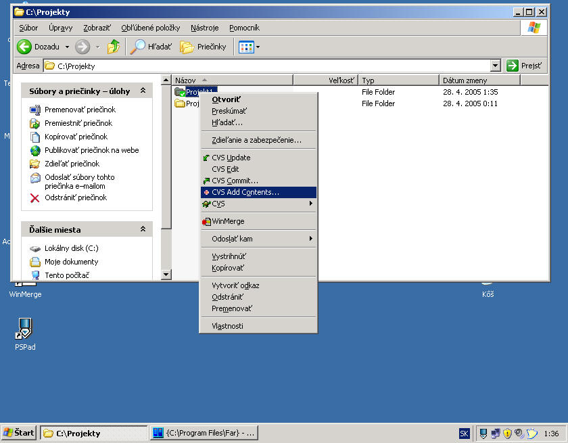This screenshot has height=443, width=568.
Task: Open the Úpravy menu
Action: click(x=60, y=28)
